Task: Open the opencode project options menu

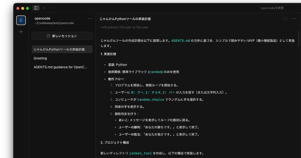Action: tap(90, 19)
